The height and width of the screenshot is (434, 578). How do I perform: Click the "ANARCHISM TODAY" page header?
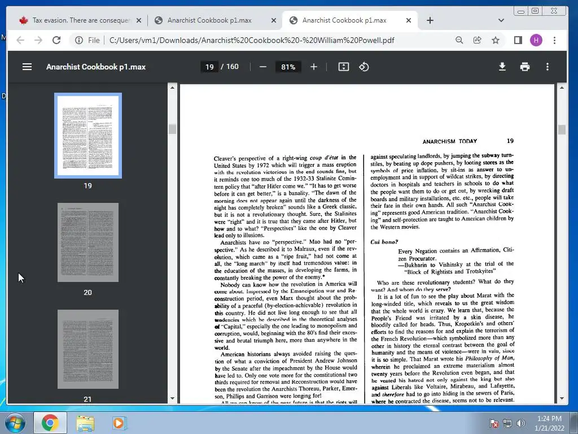(x=449, y=141)
